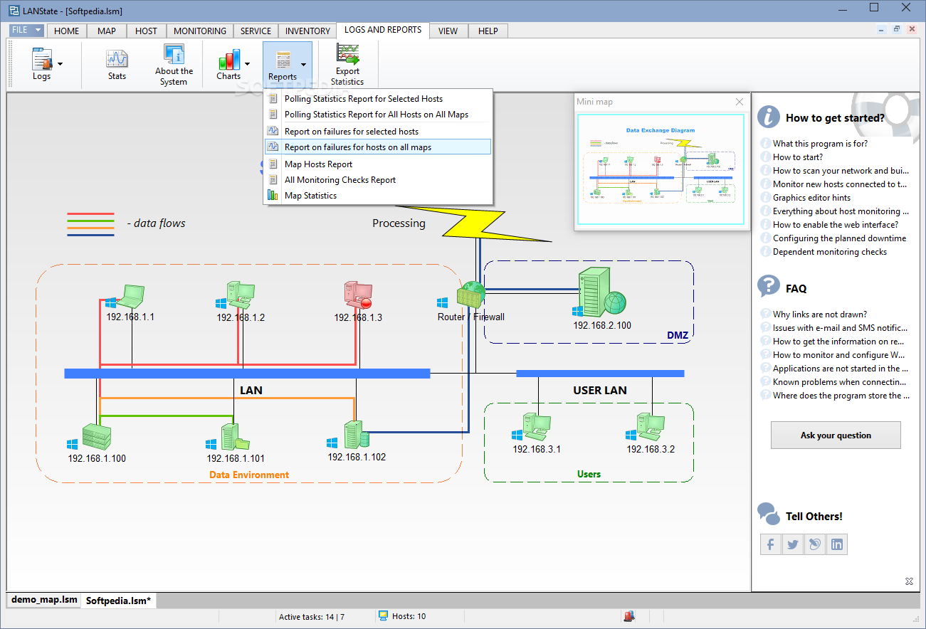
Task: Click the Mini map diagram thumbnail
Action: click(661, 169)
